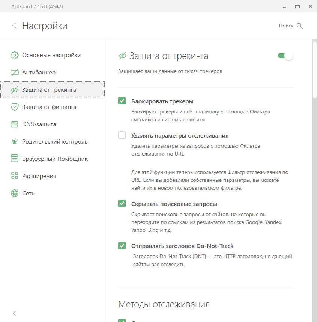Image resolution: width=317 pixels, height=322 pixels.
Task: Uncheck Отправлять заголовок Do-Not-Track checkbox
Action: click(122, 245)
